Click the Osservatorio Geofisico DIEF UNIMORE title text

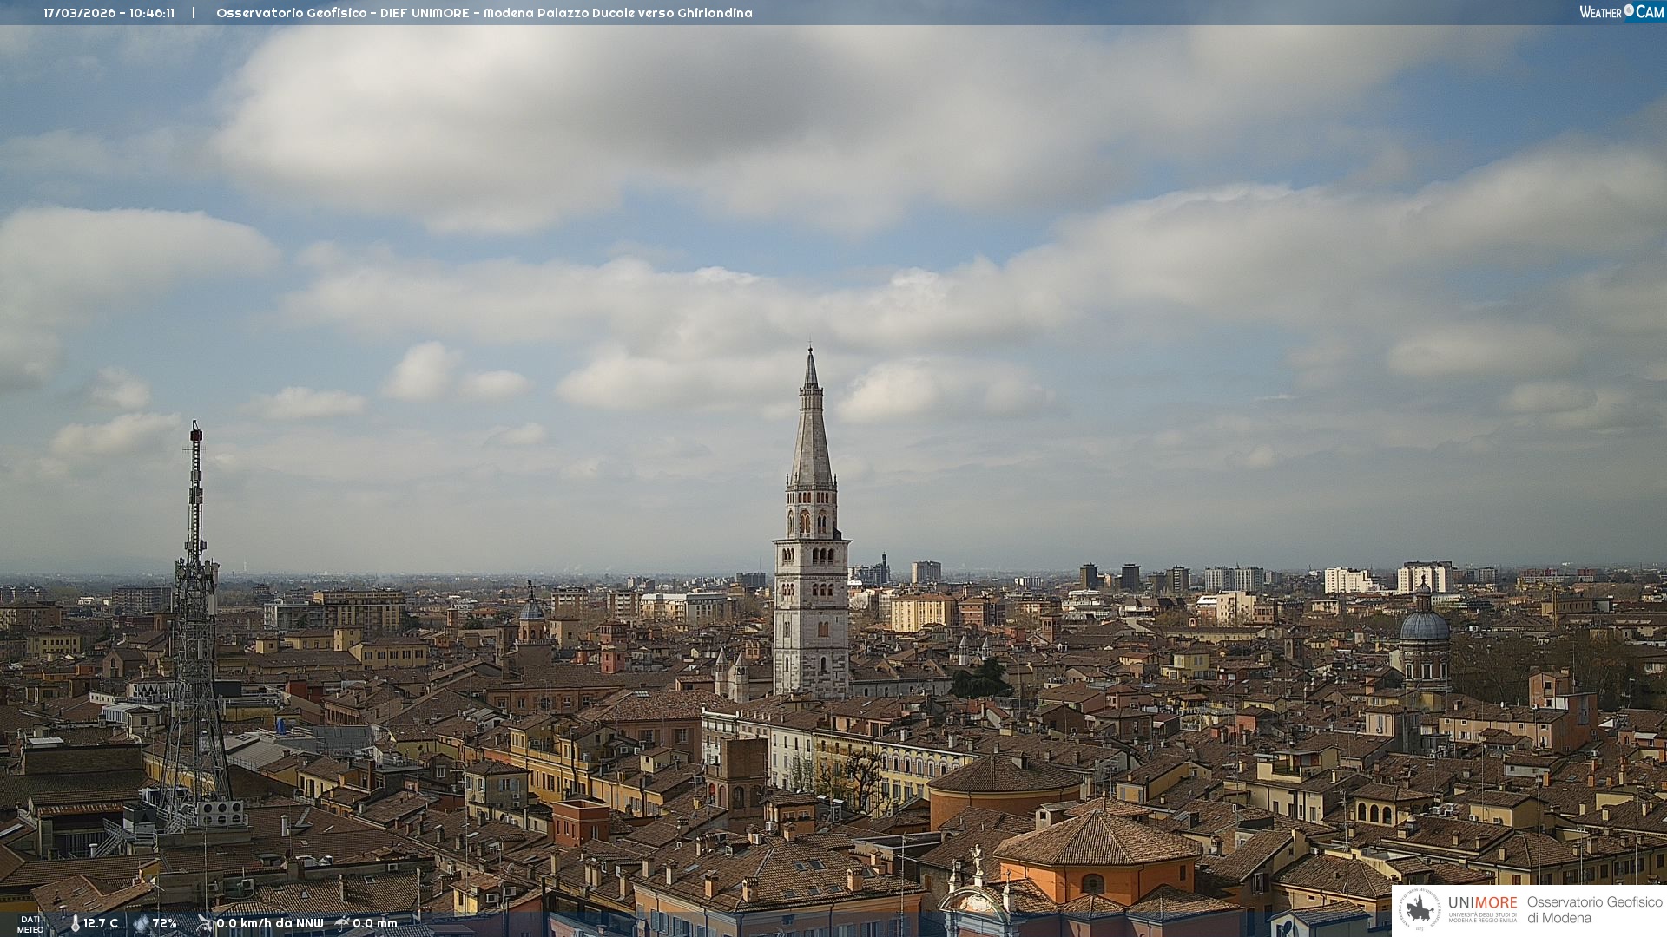tap(484, 13)
